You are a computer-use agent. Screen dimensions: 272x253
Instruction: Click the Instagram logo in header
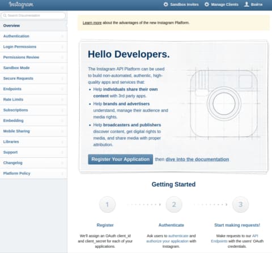click(x=21, y=5)
